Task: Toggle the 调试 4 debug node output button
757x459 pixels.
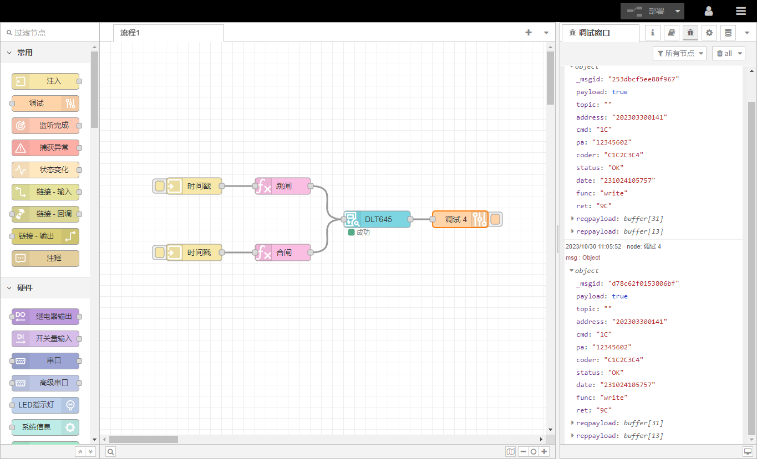Action: pos(496,219)
